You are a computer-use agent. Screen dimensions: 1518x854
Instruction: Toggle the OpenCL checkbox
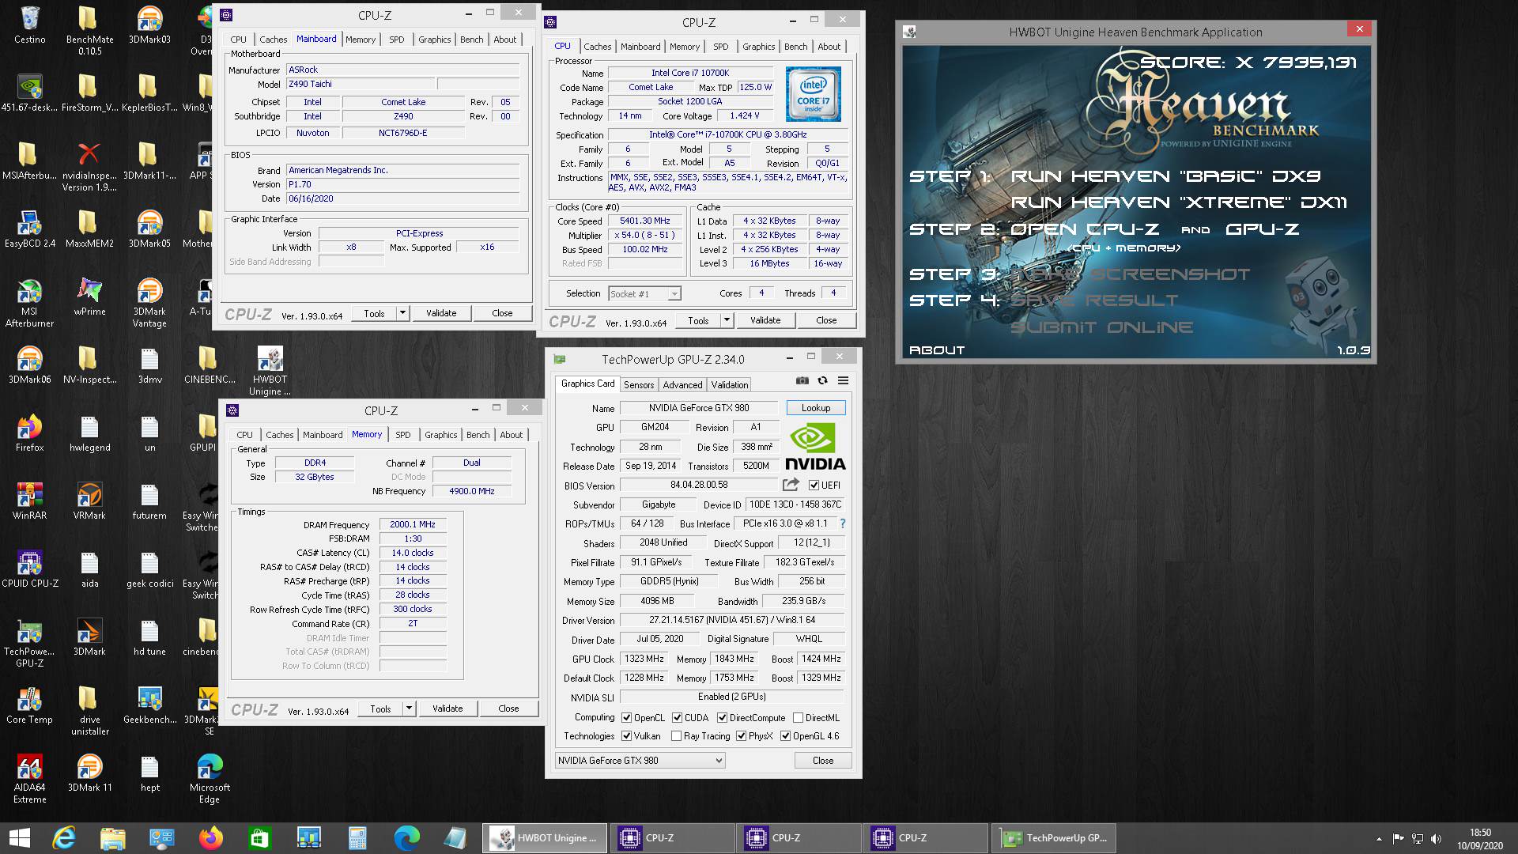tap(627, 718)
